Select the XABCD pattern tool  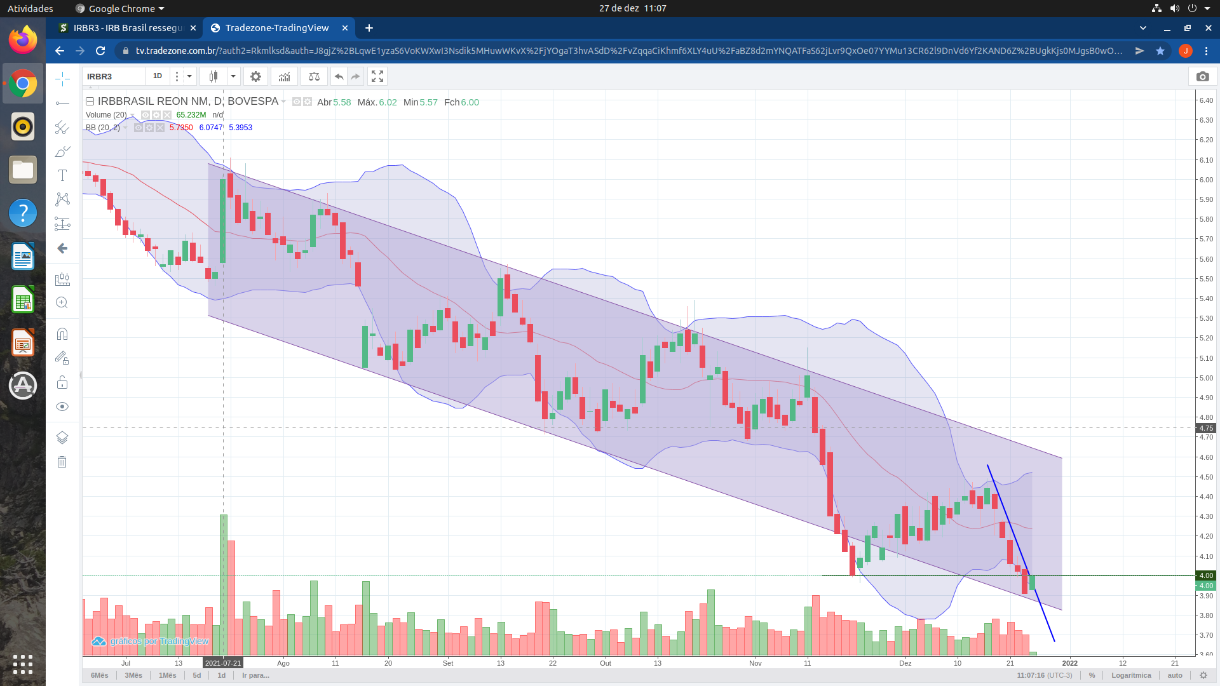coord(62,199)
